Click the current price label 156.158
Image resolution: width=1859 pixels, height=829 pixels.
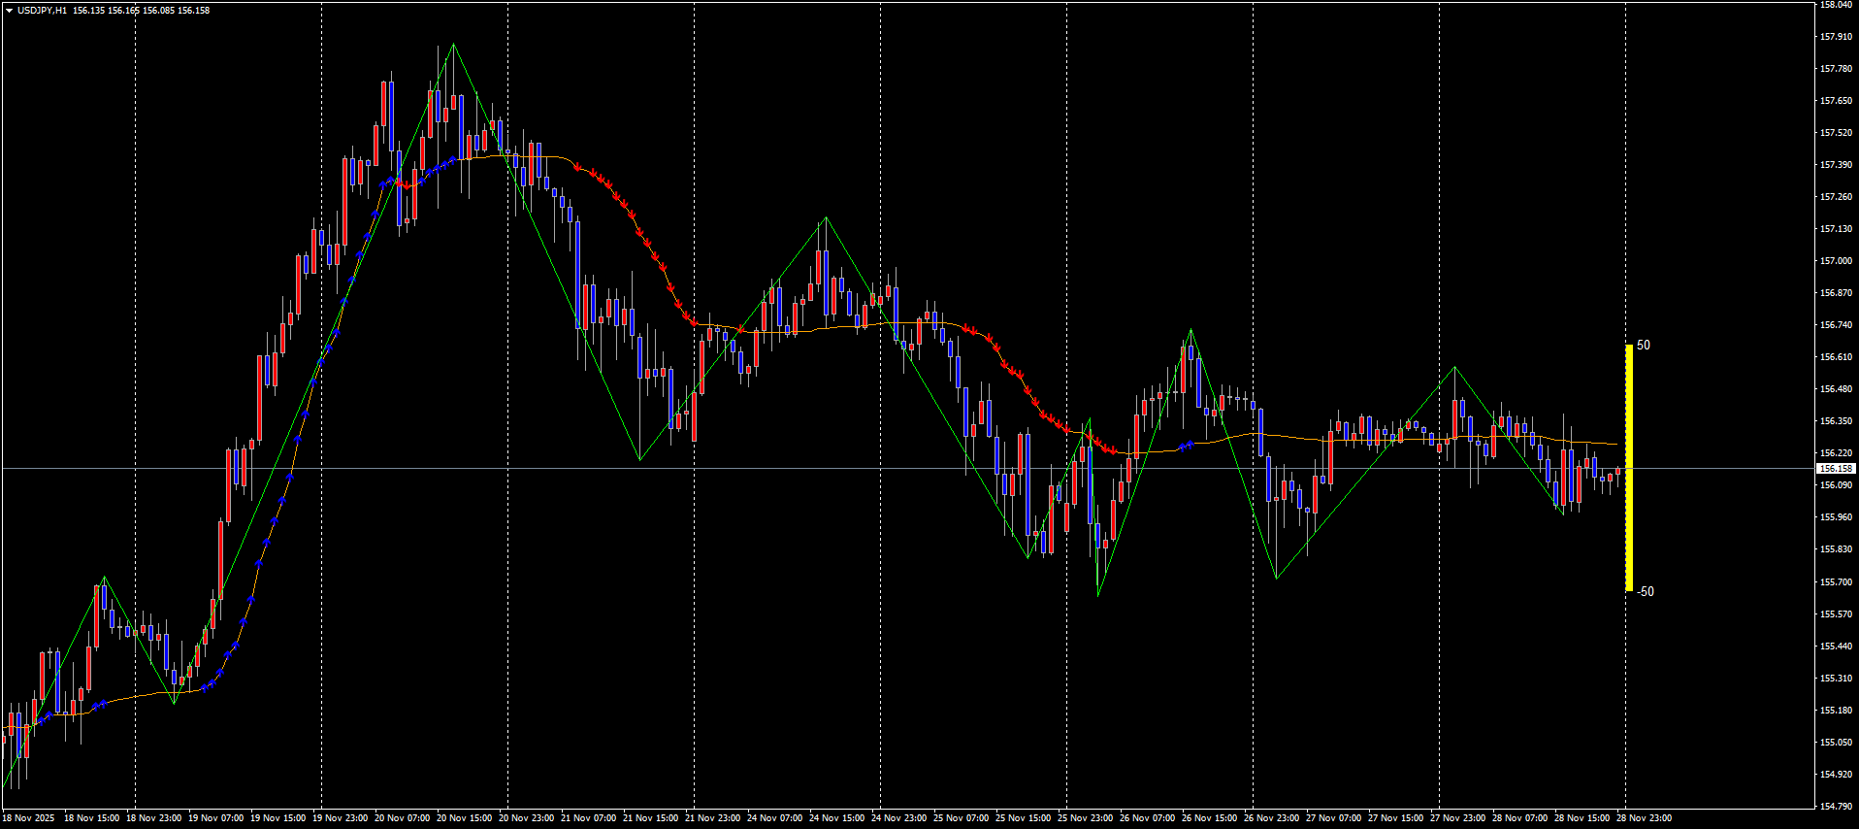click(1836, 469)
